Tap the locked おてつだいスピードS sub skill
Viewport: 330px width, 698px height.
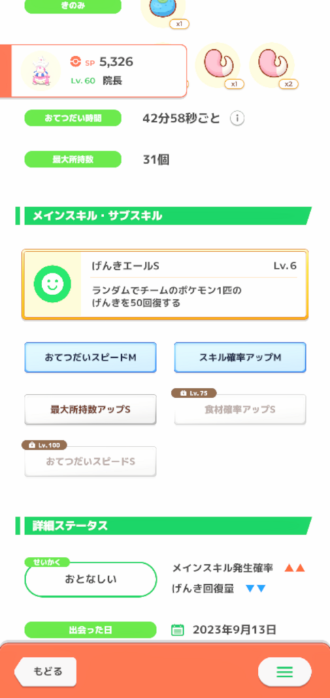(90, 461)
